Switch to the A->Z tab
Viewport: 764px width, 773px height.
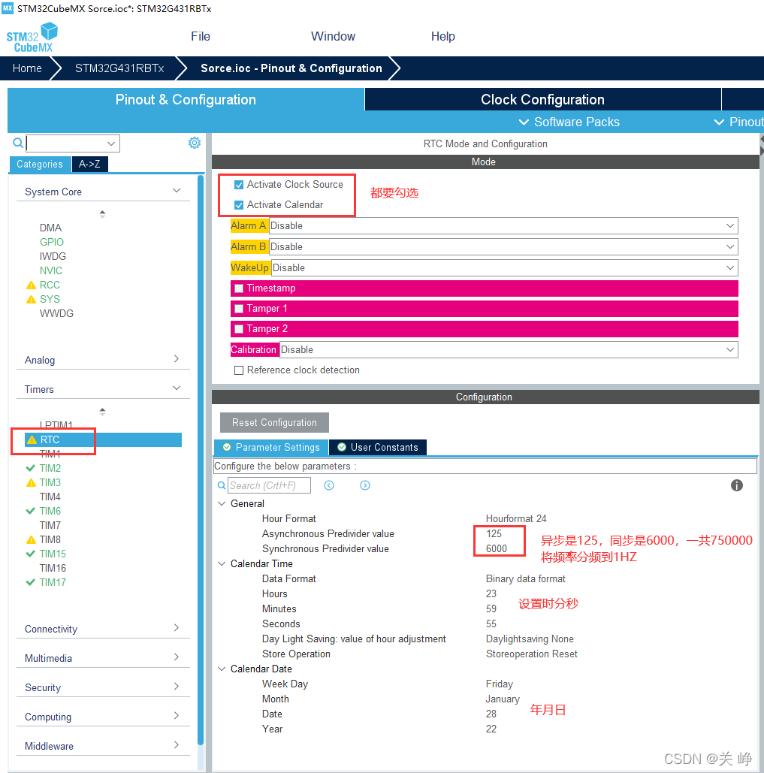(89, 165)
